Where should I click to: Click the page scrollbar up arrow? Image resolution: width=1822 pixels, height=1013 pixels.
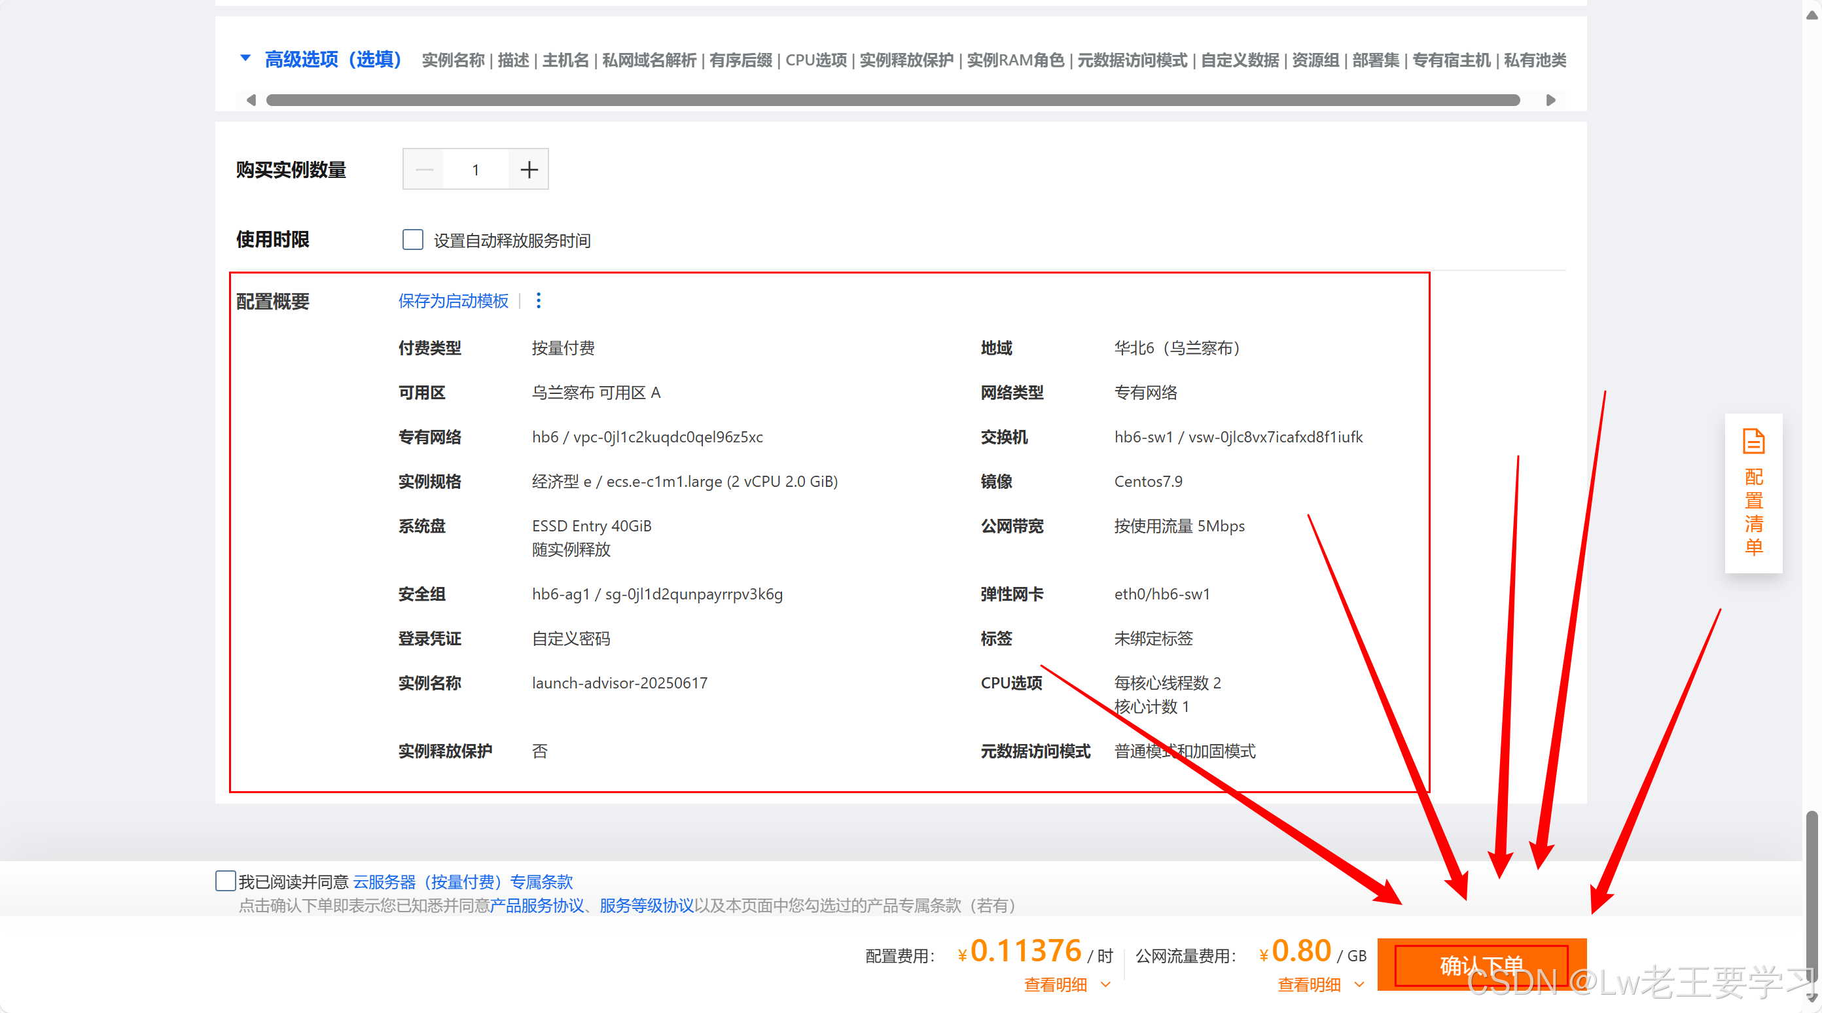[x=1812, y=14]
